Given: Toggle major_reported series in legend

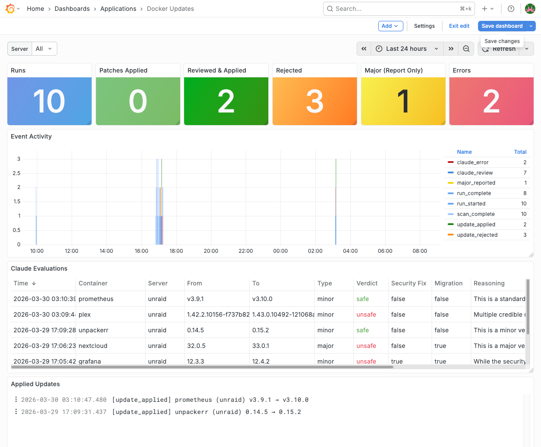Looking at the screenshot, I should pyautogui.click(x=476, y=183).
